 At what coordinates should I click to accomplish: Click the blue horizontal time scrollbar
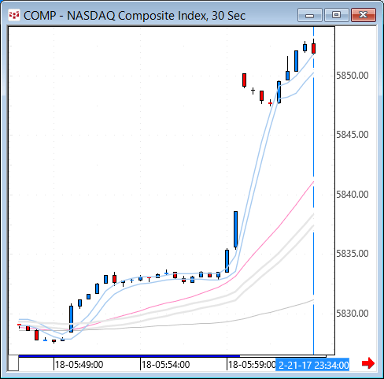pyautogui.click(x=129, y=356)
